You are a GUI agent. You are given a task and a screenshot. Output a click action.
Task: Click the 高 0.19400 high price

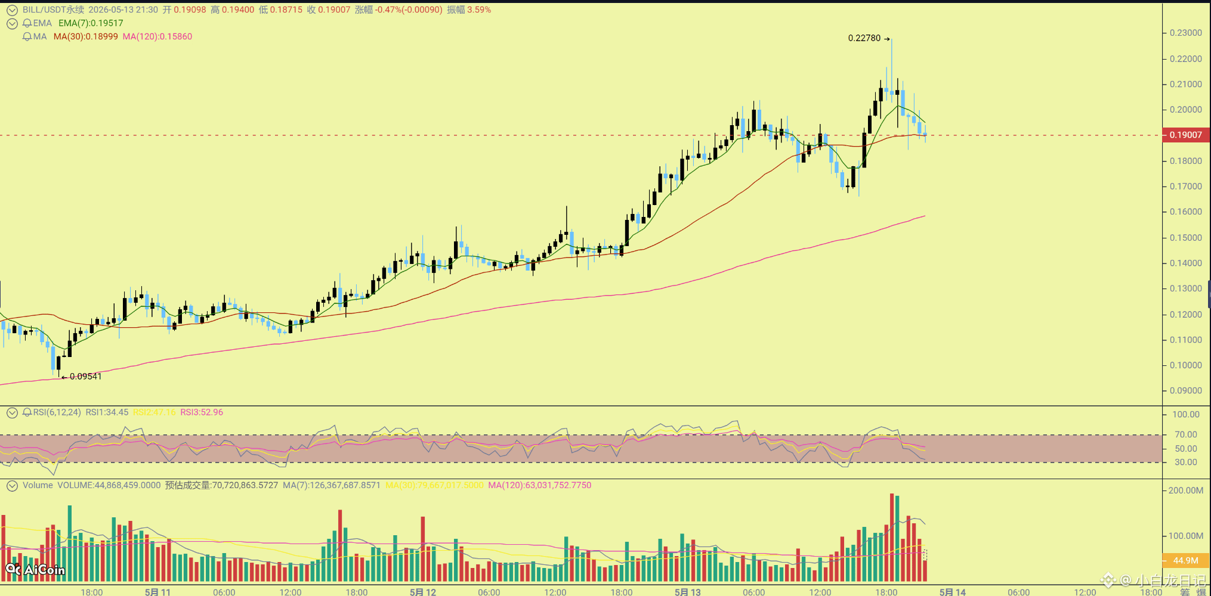[233, 10]
